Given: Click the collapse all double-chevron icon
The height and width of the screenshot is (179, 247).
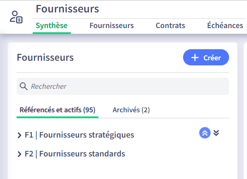Looking at the screenshot, I should (x=205, y=133).
